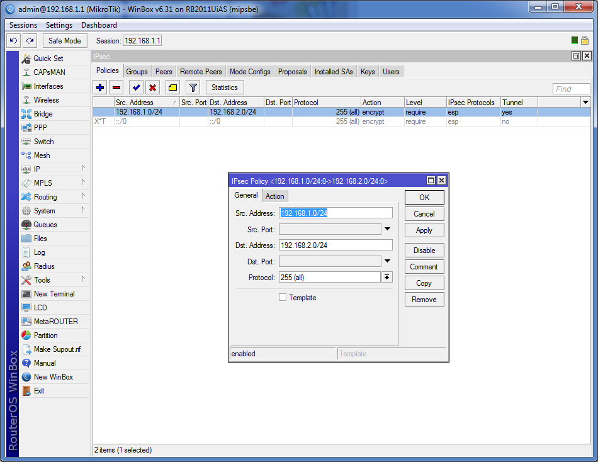Image resolution: width=598 pixels, height=462 pixels.
Task: Click the Dst. Address input field
Action: [336, 245]
